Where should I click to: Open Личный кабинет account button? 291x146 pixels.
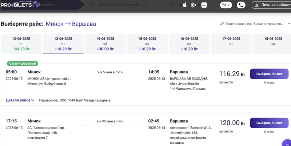click(x=271, y=5)
